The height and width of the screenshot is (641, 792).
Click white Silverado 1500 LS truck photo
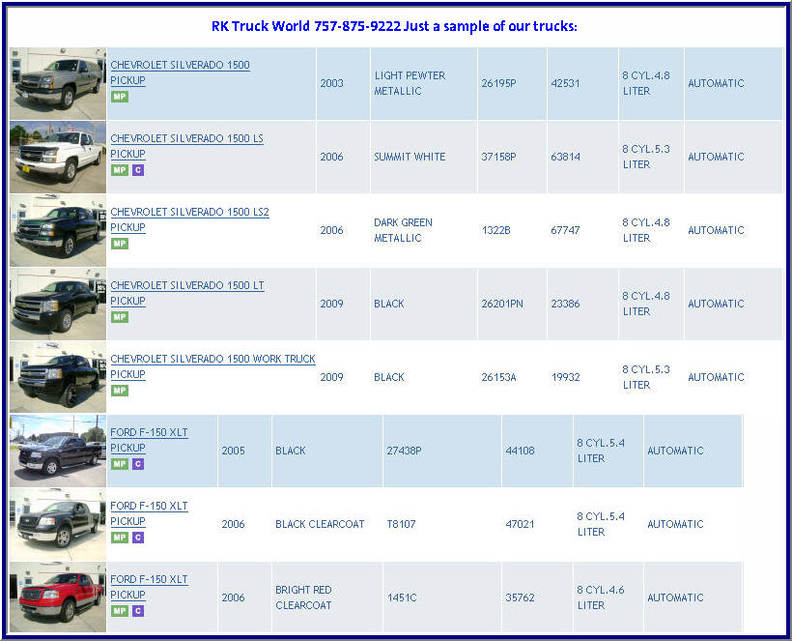(x=58, y=157)
